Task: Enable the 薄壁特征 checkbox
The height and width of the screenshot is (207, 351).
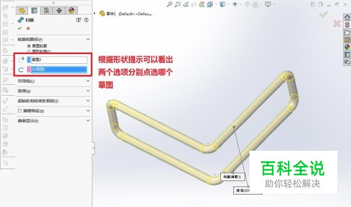Action: (x=19, y=111)
